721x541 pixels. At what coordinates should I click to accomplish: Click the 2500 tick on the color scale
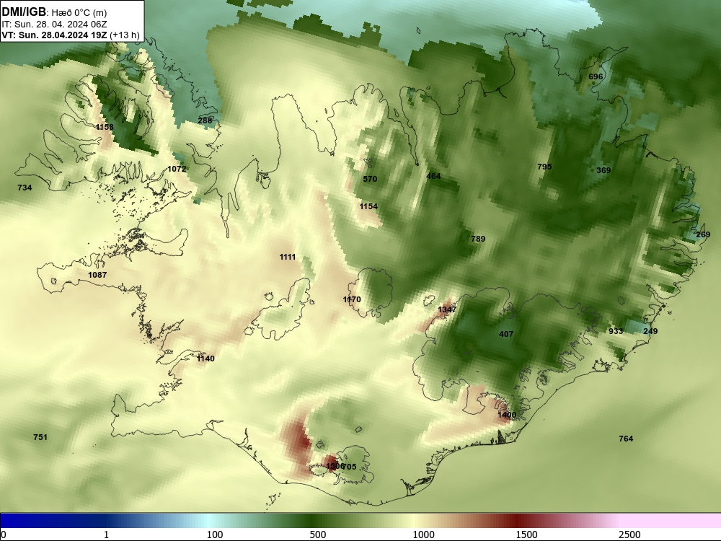tap(629, 535)
